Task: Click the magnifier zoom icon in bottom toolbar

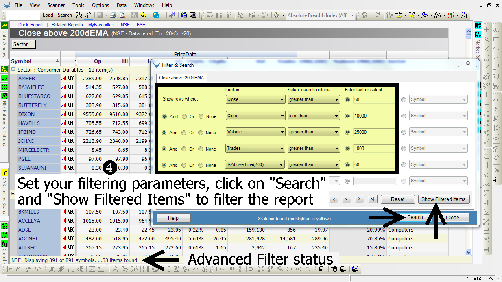Action: (x=280, y=269)
